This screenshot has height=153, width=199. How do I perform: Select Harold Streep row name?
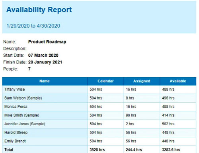click(x=16, y=132)
